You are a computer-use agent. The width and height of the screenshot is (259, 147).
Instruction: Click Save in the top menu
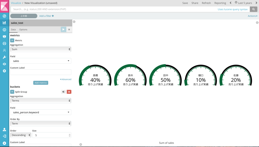click(185, 3)
